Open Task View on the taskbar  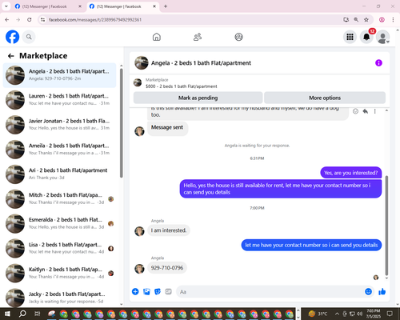tap(38, 314)
